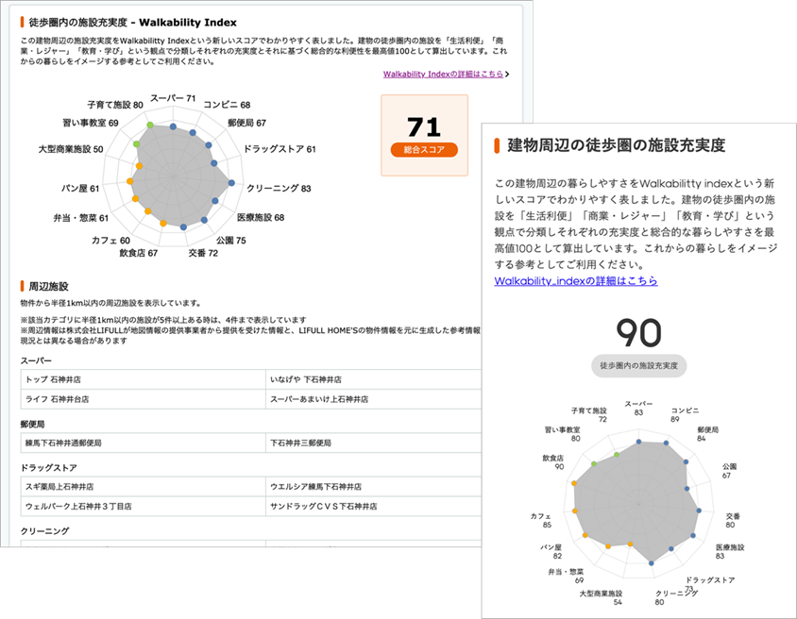797x619 pixels.
Task: Click the 大型商業施設 54 label on the right chart
Action: [601, 597]
